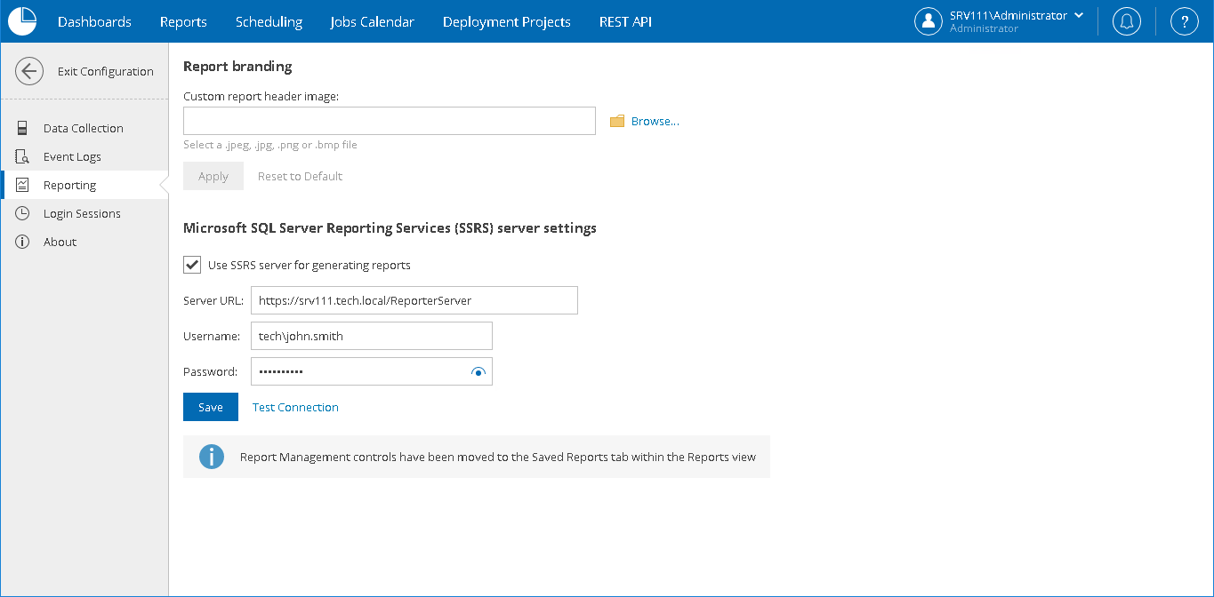This screenshot has width=1214, height=597.
Task: Uncheck Use SSRS server for generating reports
Action: [192, 264]
